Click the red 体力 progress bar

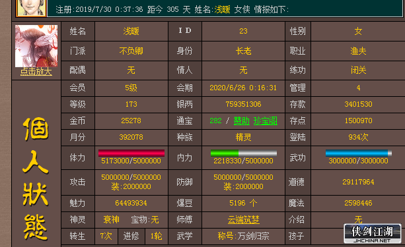click(131, 153)
